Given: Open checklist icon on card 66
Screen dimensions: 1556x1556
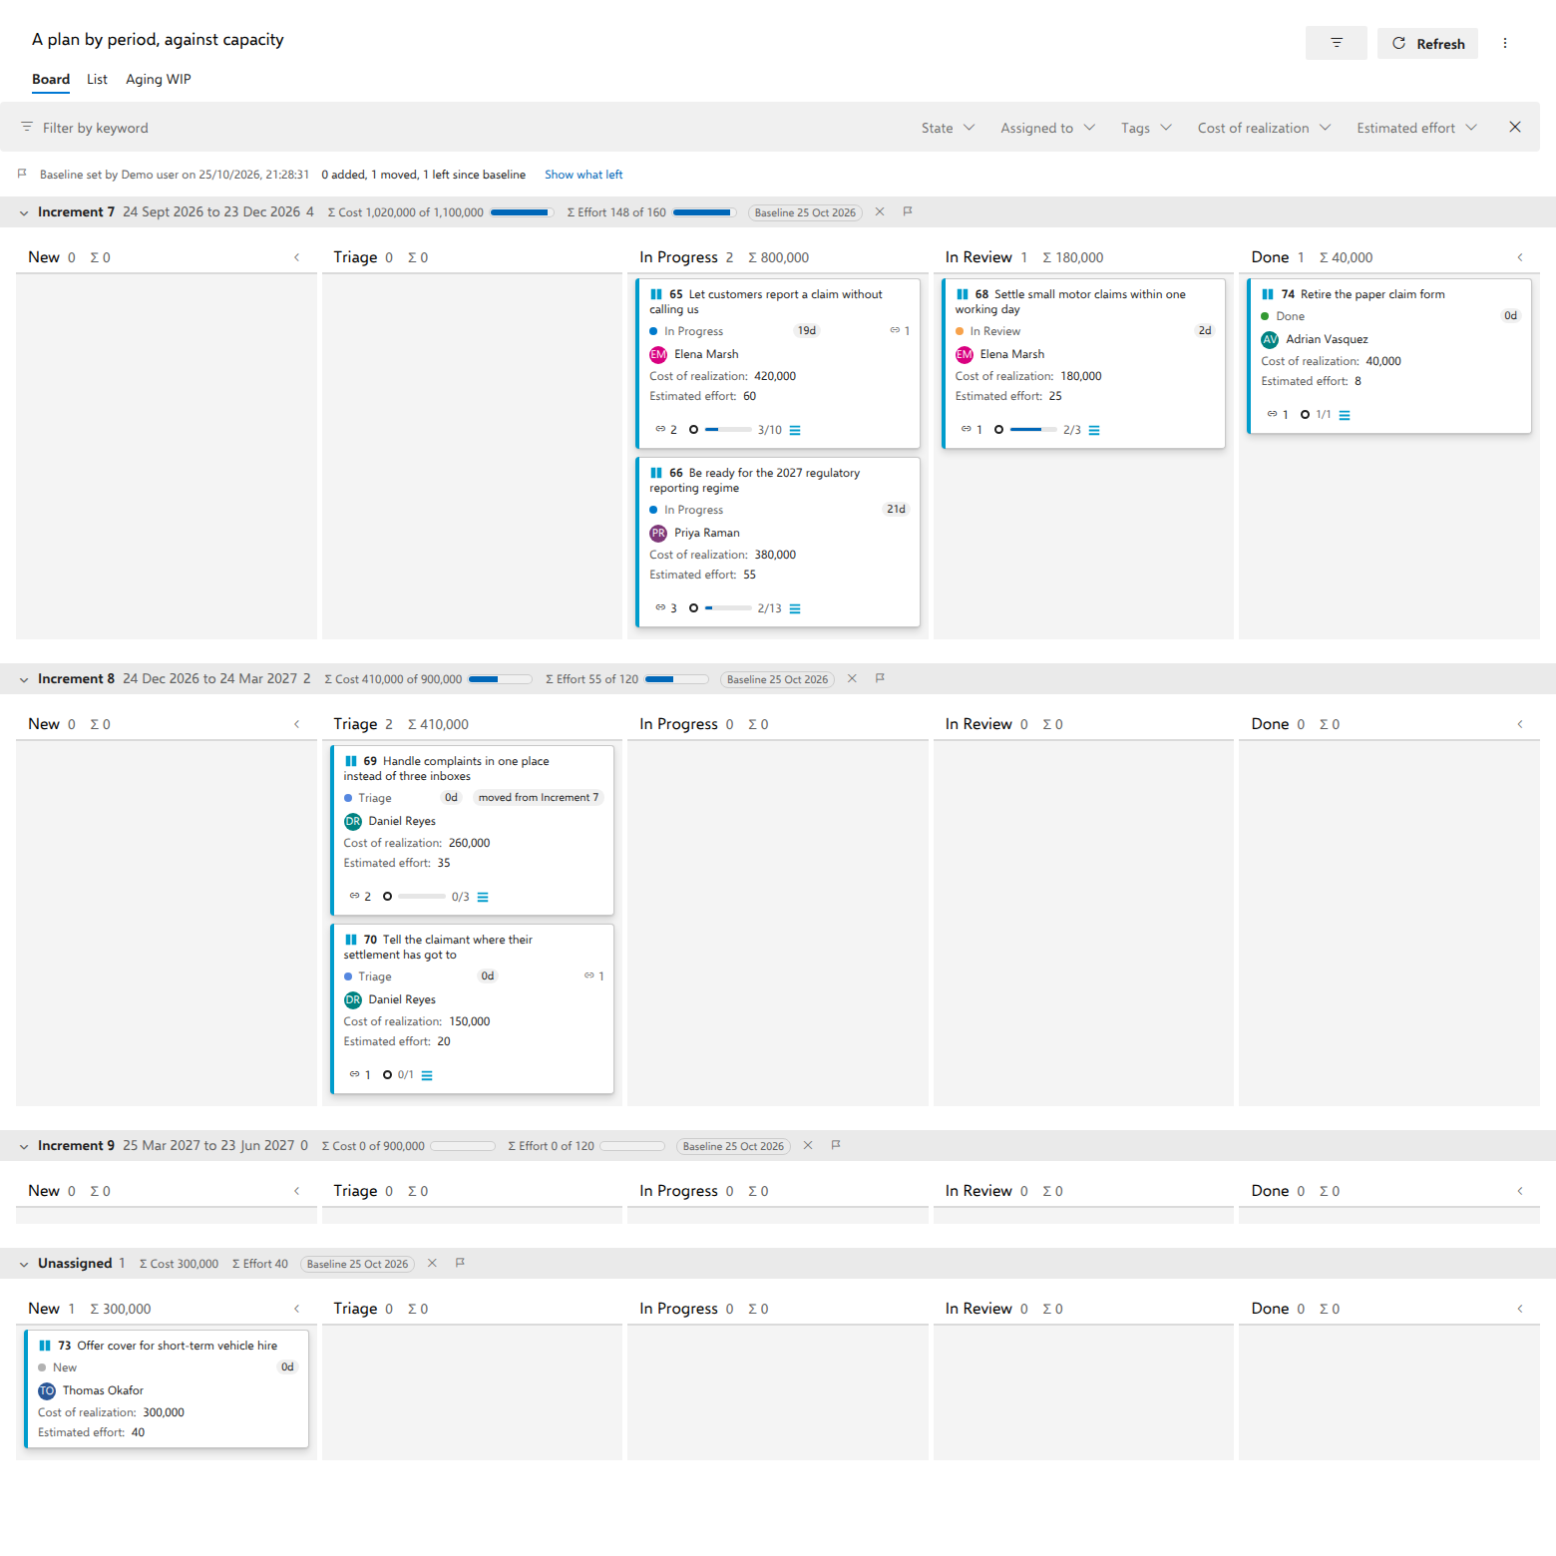Looking at the screenshot, I should click(795, 608).
